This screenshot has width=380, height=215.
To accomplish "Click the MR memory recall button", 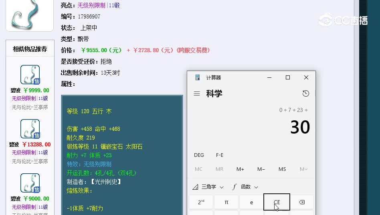I will [x=219, y=169].
